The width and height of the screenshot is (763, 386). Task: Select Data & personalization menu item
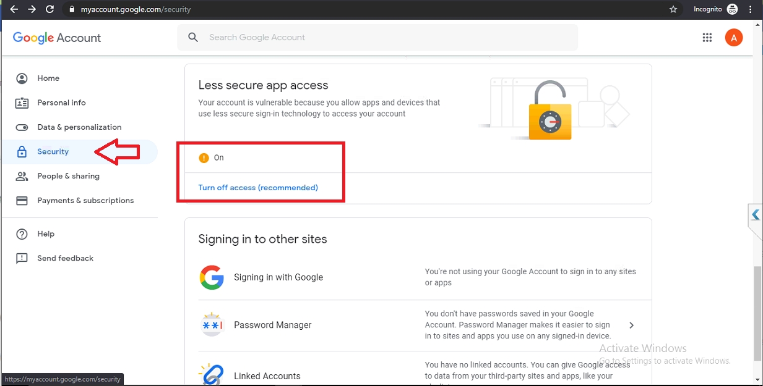tap(79, 127)
